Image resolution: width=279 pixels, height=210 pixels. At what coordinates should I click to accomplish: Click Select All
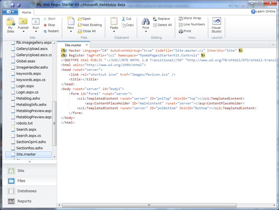click(x=162, y=25)
